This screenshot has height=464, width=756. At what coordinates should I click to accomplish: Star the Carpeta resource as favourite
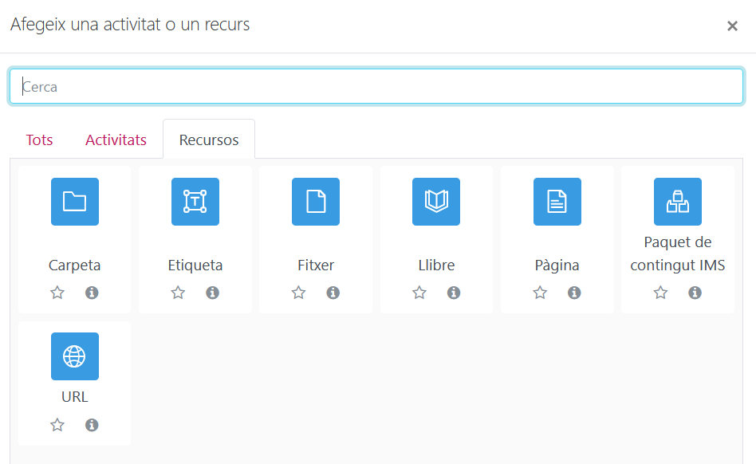coord(57,293)
